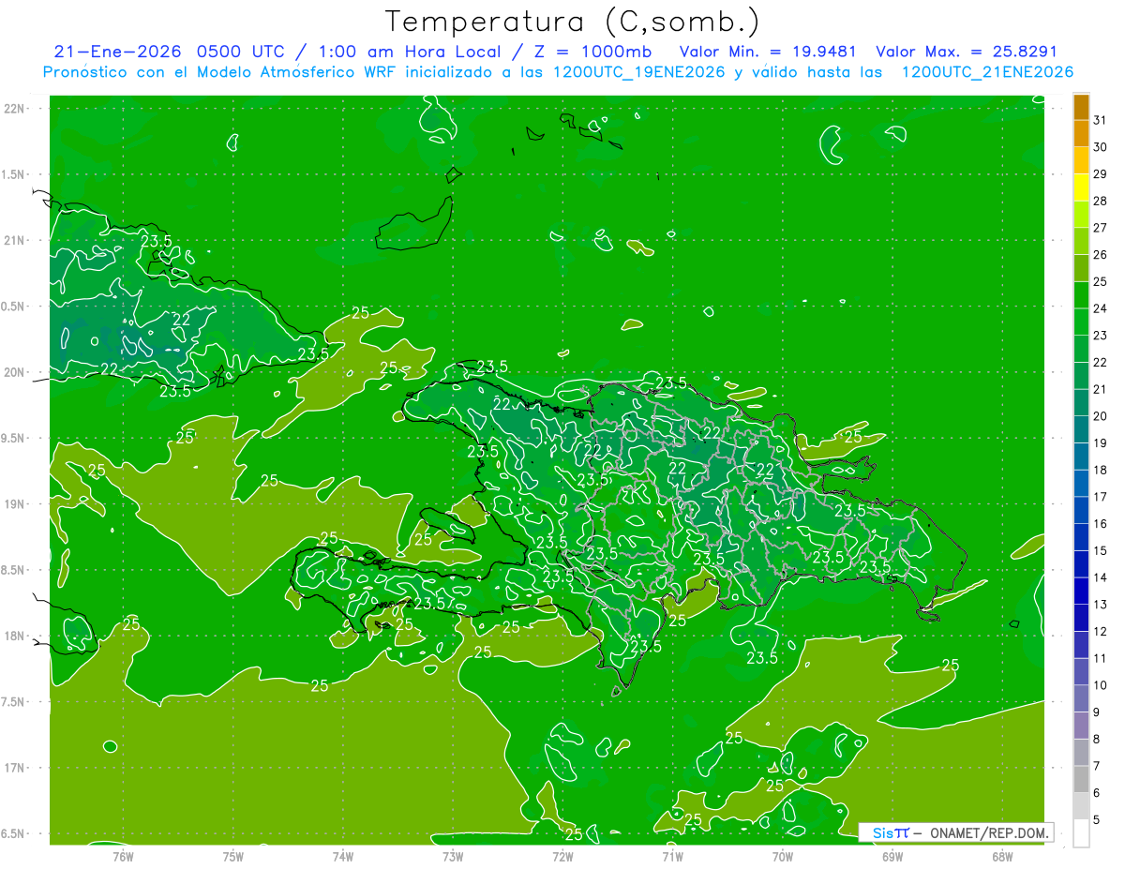The image size is (1125, 869).
Task: Click the "5" colorbar label
Action: 1098,819
